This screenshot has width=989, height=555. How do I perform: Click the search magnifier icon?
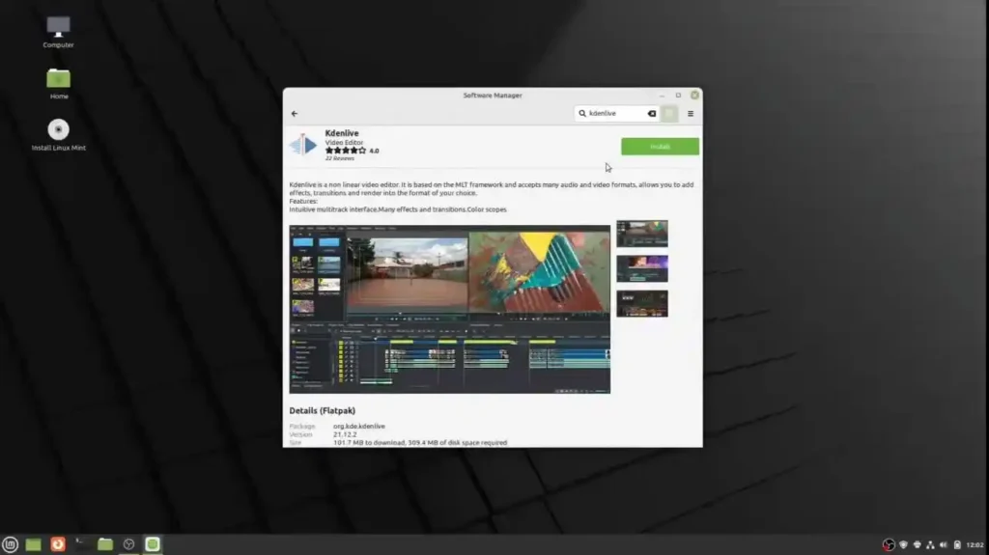click(x=582, y=114)
